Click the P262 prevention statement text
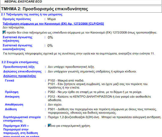This screenshot has width=162, height=137. [95, 92]
